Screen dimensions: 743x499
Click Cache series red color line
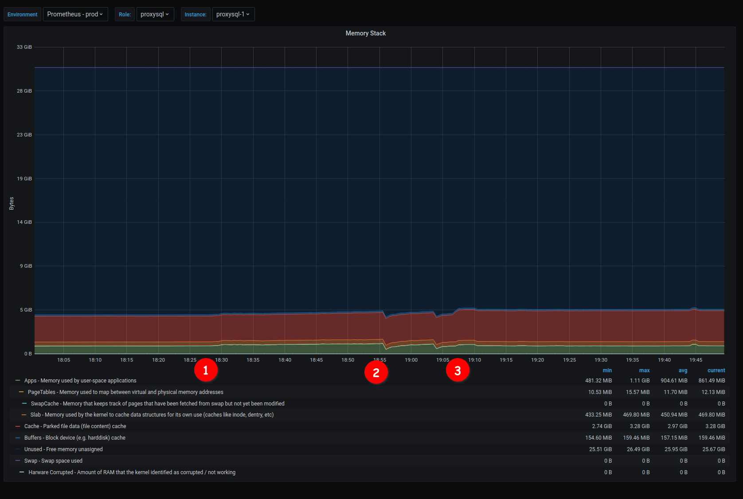(x=18, y=426)
